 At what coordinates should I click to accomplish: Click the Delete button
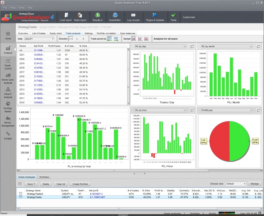tap(46, 184)
